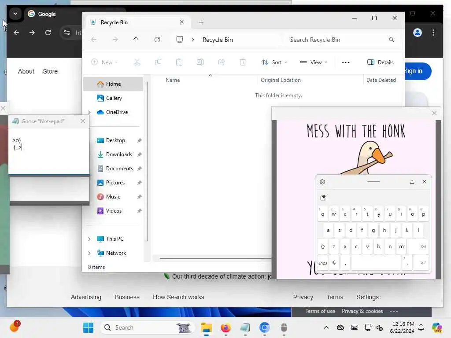The image size is (451, 338).
Task: Click the taskbar Search box
Action: click(147, 327)
